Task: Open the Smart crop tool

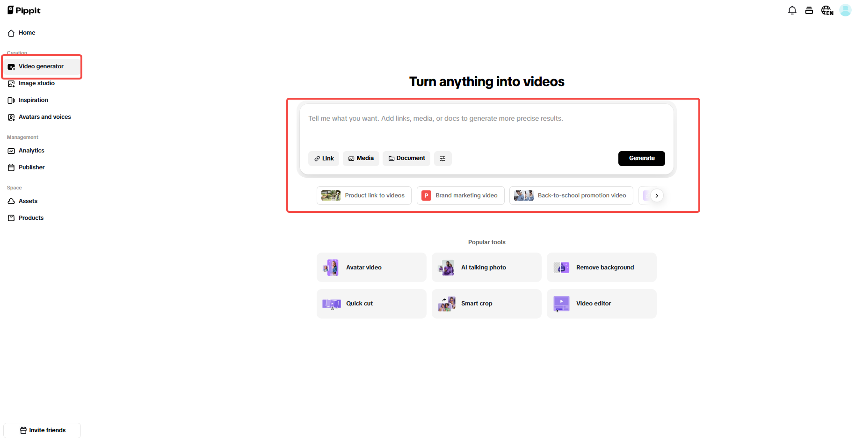Action: click(x=486, y=304)
